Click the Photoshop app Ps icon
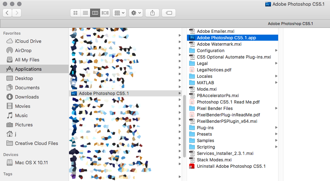 click(192, 37)
